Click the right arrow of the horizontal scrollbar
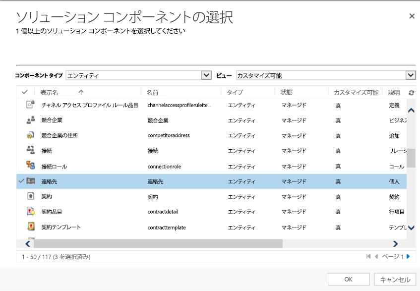 click(395, 244)
